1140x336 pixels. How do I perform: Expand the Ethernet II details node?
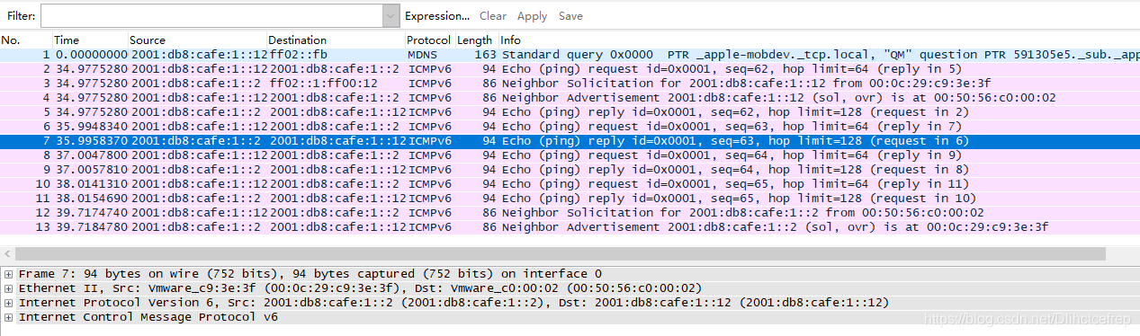coord(9,288)
